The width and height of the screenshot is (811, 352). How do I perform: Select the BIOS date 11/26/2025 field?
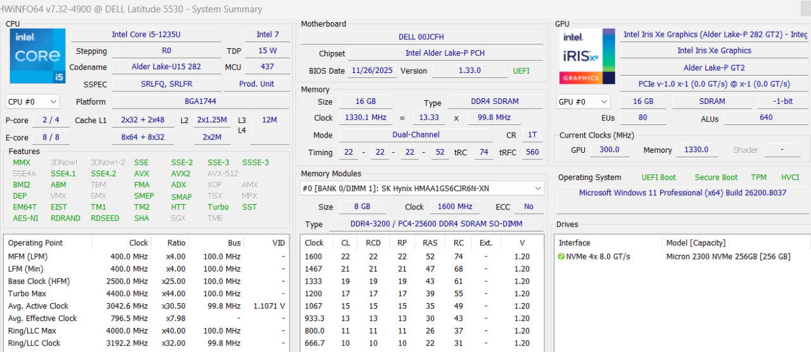372,70
